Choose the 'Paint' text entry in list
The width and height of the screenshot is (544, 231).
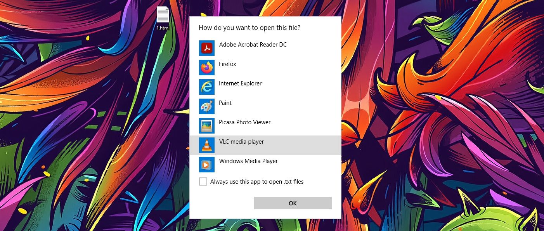tap(225, 103)
